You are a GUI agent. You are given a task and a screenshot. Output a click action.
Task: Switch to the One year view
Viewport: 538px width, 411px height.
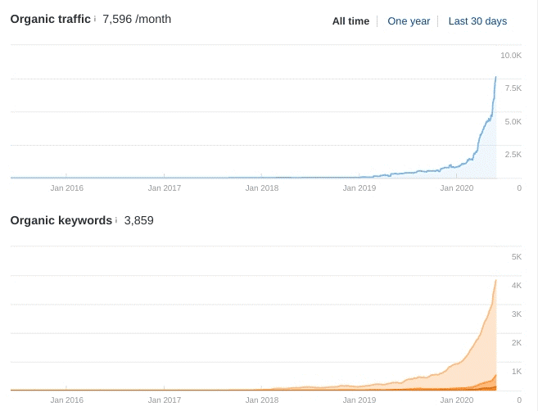409,21
